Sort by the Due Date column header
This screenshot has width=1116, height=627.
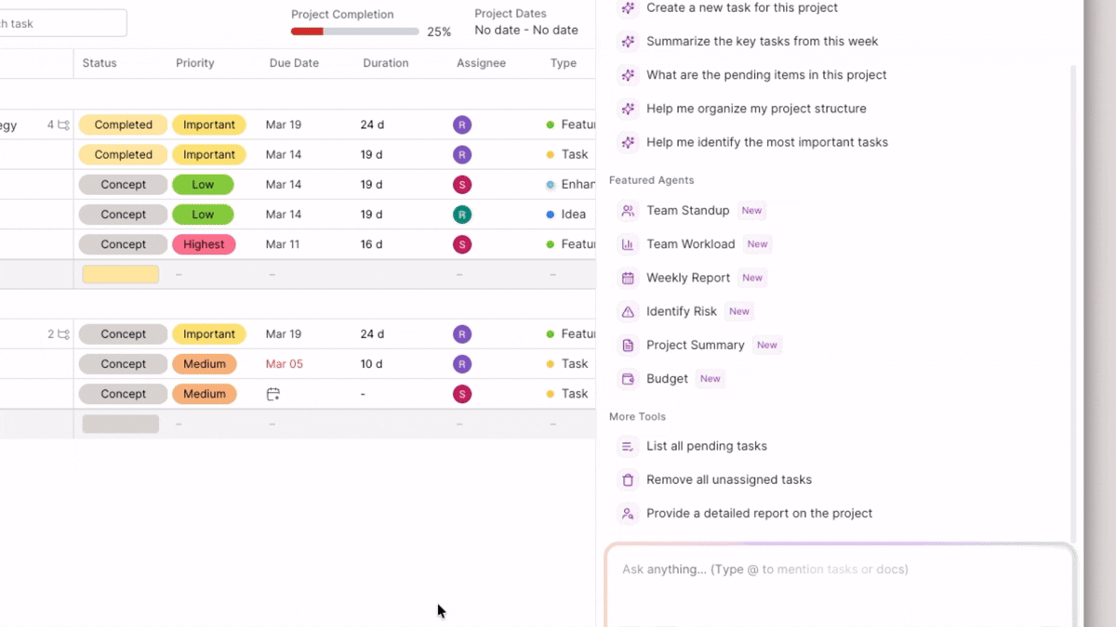click(x=294, y=63)
